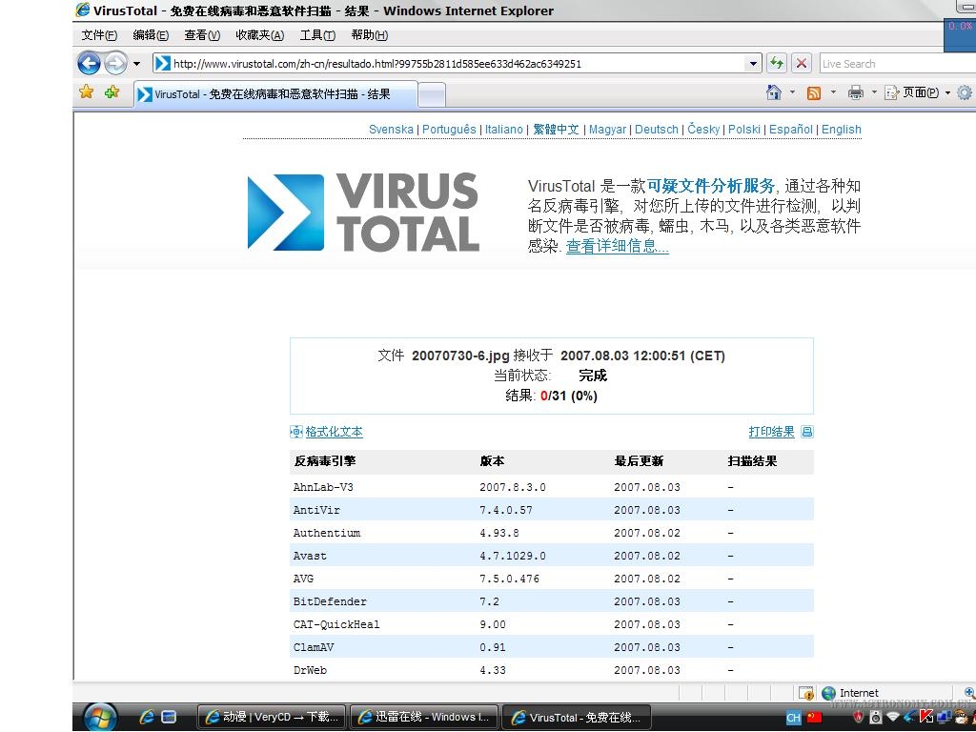976x732 pixels.
Task: Click the CH language bar indicator
Action: 794,718
